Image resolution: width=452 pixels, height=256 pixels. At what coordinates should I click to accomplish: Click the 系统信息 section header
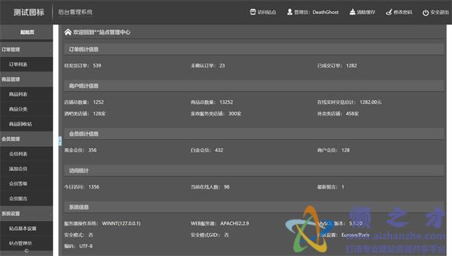pos(254,207)
